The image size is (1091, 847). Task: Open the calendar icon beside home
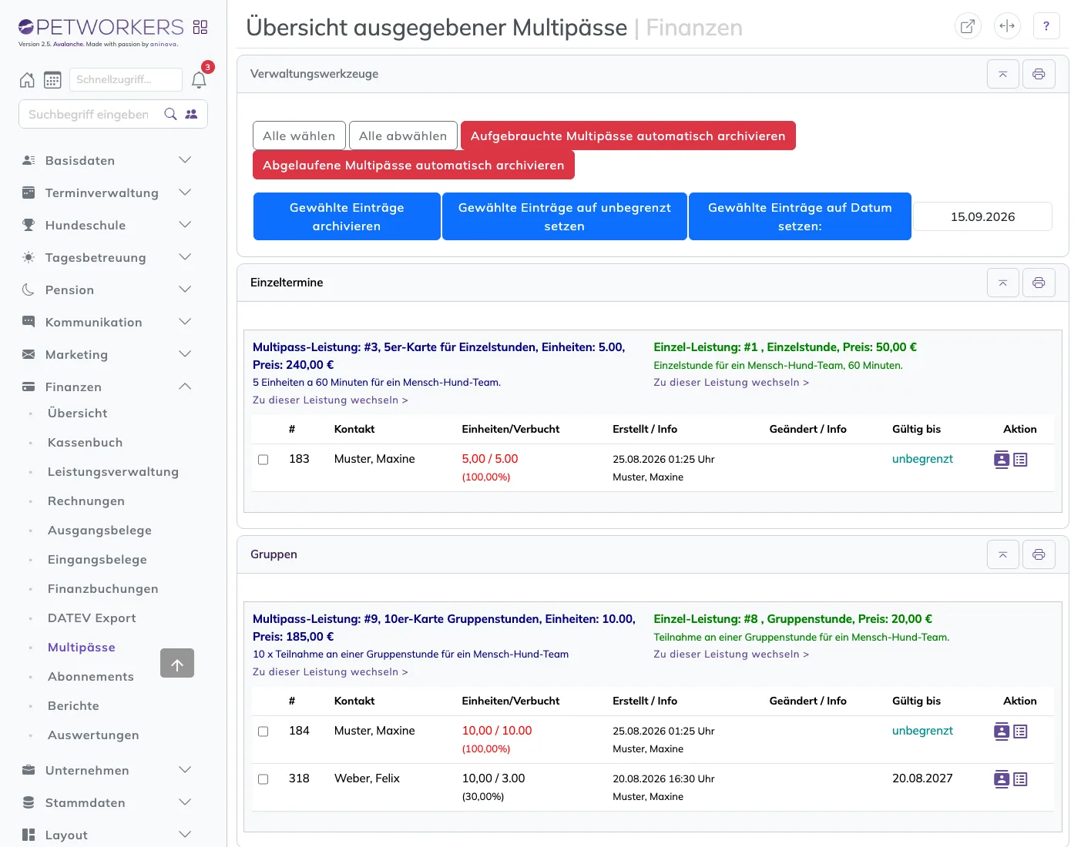coord(52,80)
